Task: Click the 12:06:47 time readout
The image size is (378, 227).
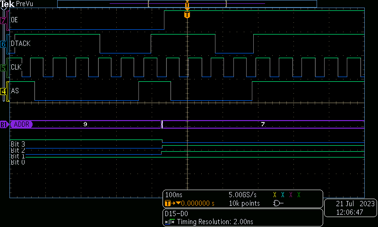Action: (350, 212)
